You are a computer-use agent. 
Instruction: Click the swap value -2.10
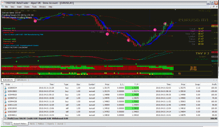pyautogui.click(x=198, y=88)
